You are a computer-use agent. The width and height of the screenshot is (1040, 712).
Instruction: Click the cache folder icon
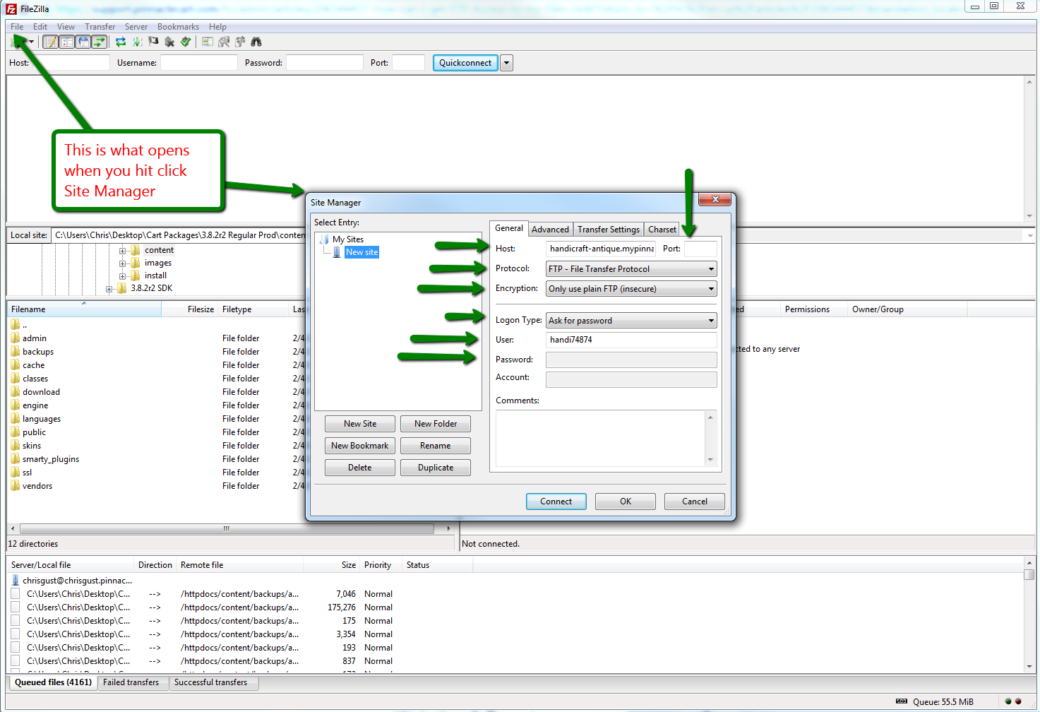(x=16, y=365)
